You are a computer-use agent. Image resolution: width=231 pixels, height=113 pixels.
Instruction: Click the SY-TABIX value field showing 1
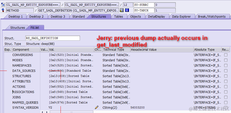[165, 10]
